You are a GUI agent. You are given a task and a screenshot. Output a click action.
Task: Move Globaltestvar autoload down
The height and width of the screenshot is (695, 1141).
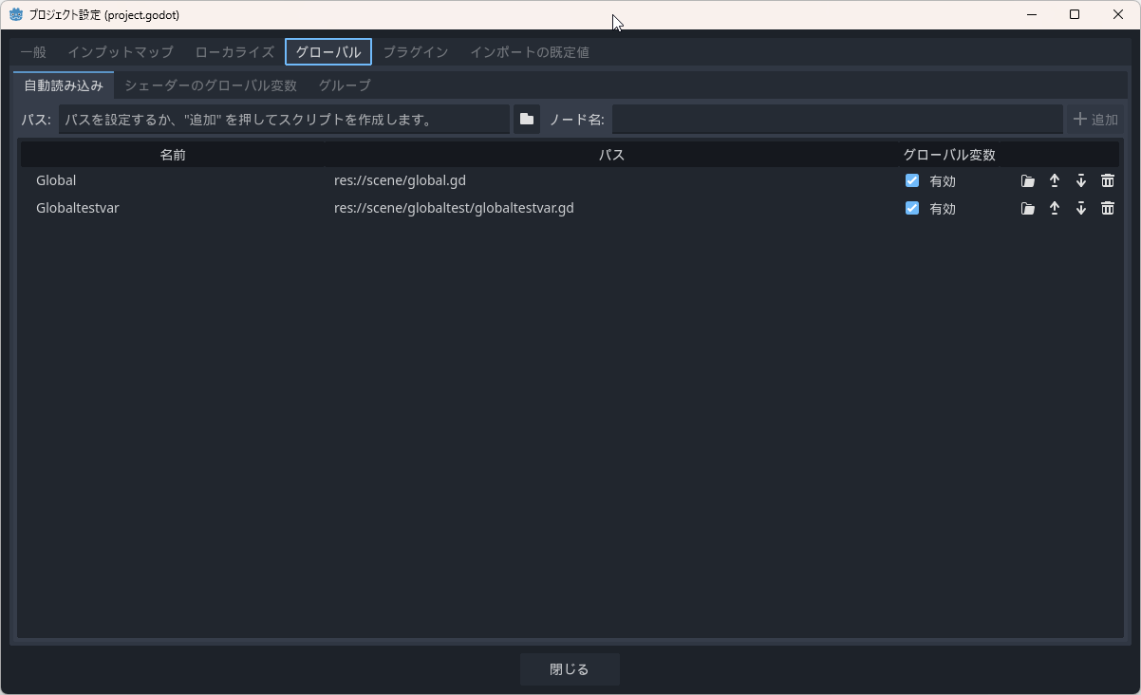(1080, 209)
